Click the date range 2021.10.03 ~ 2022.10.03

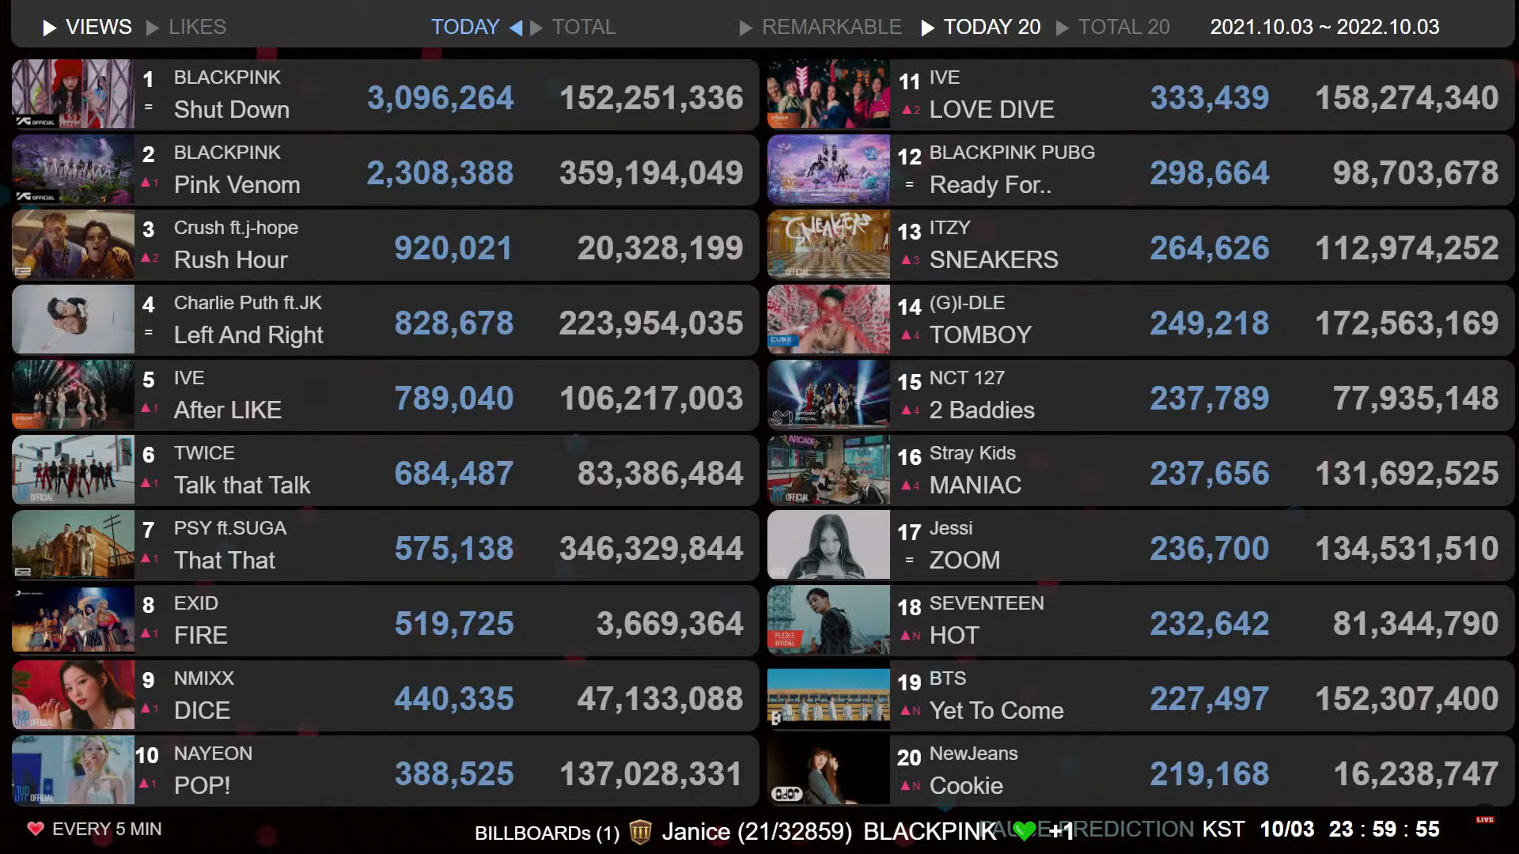pos(1324,27)
